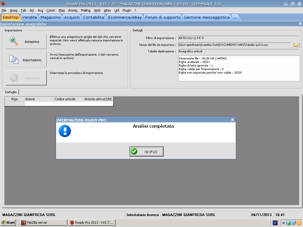The width and height of the screenshot is (303, 227).
Task: Open the Anag menu
Action: coord(14,10)
